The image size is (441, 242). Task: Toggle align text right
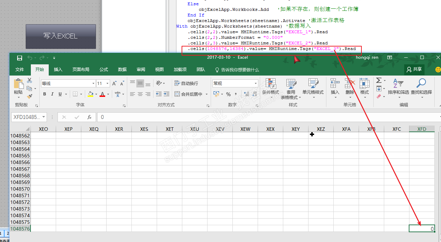(x=148, y=94)
